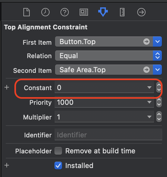Open the Priority value dropdown arrow
The image size is (167, 177).
(x=149, y=102)
